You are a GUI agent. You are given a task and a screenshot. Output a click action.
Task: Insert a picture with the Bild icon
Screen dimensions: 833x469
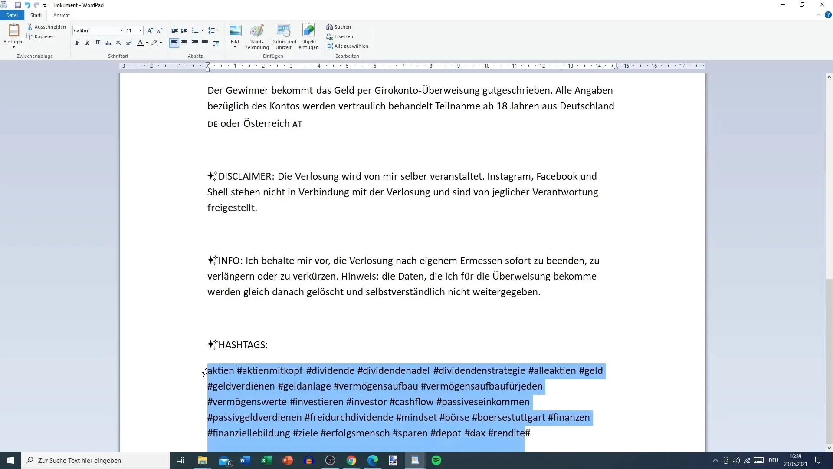point(235,30)
